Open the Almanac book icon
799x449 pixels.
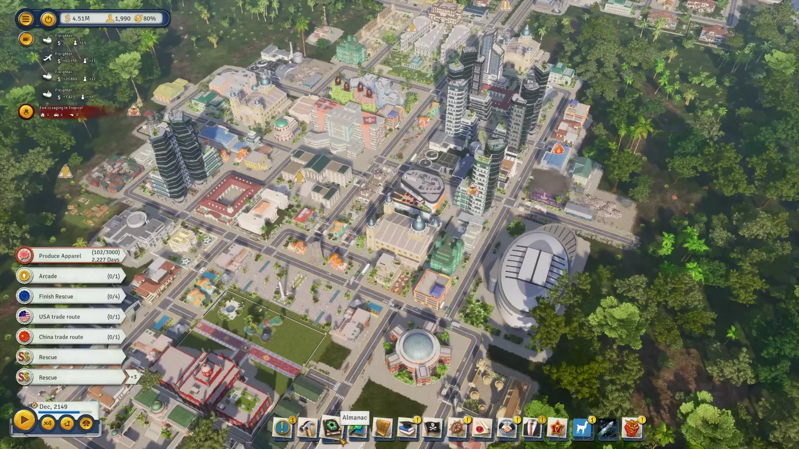(x=332, y=427)
